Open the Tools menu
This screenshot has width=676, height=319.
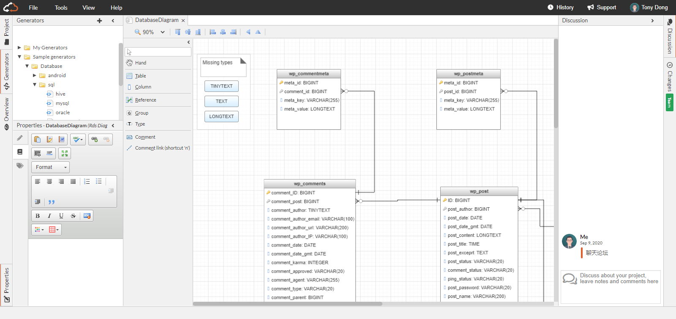point(61,8)
